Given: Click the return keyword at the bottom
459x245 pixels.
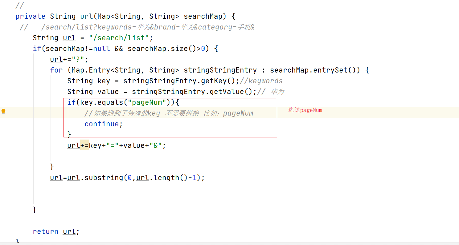Looking at the screenshot, I should (46, 231).
